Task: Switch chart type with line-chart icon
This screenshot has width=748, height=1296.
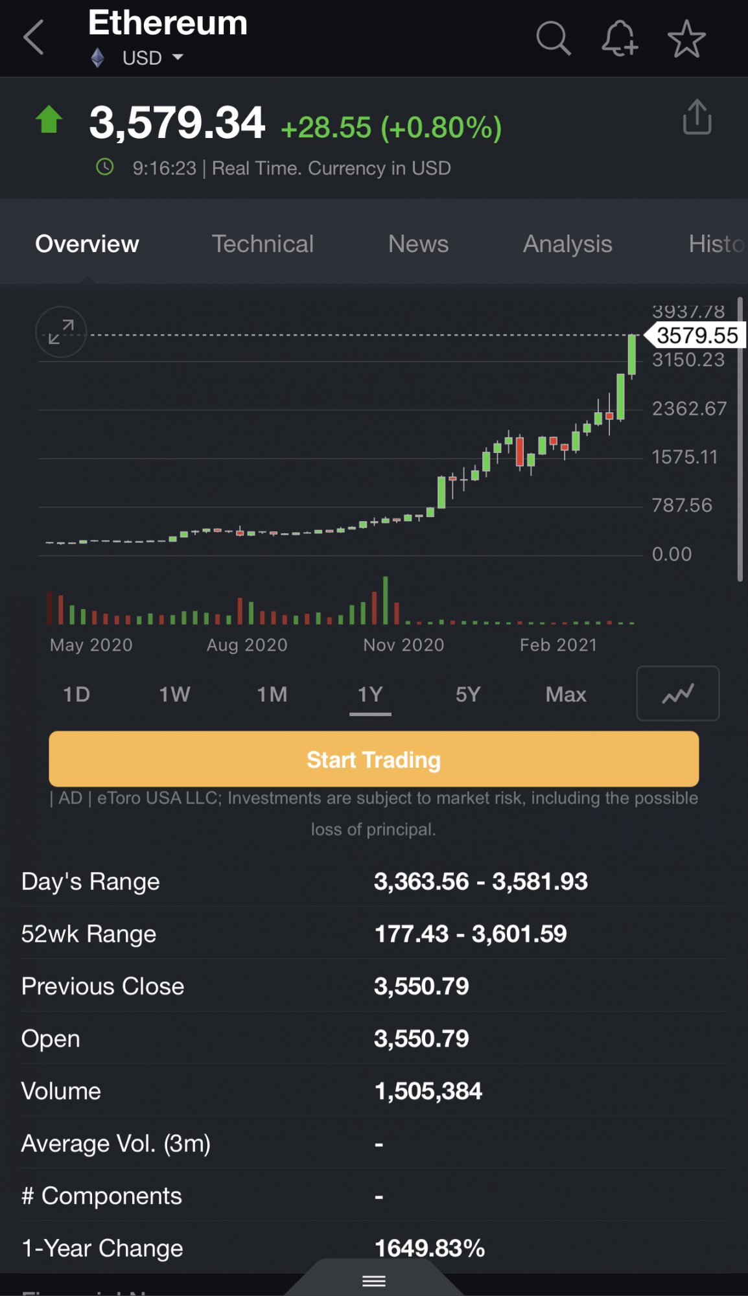Action: point(677,694)
